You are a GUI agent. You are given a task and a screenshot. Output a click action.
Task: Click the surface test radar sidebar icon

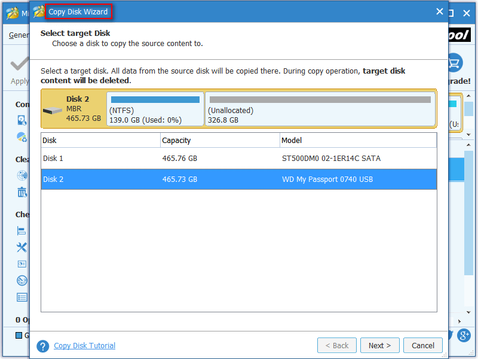22,280
